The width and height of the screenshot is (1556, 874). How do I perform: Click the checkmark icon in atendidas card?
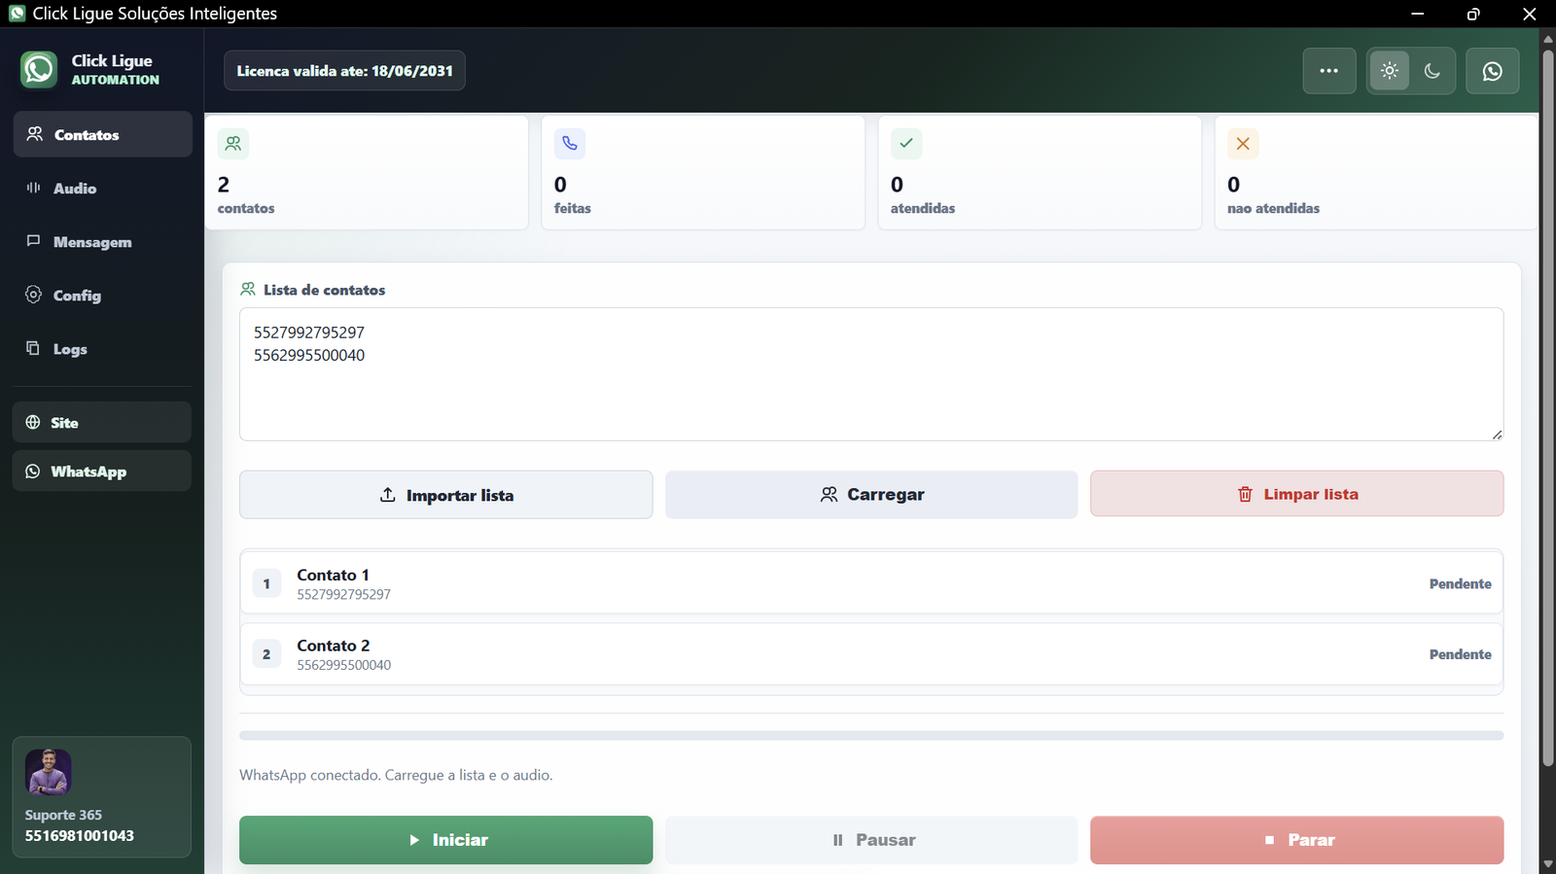[x=906, y=144]
